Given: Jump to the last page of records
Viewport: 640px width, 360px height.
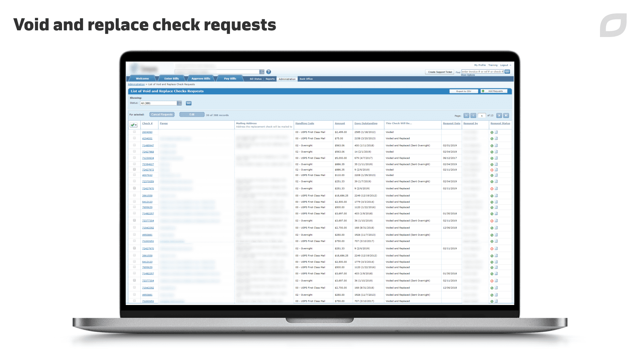Looking at the screenshot, I should (x=506, y=116).
